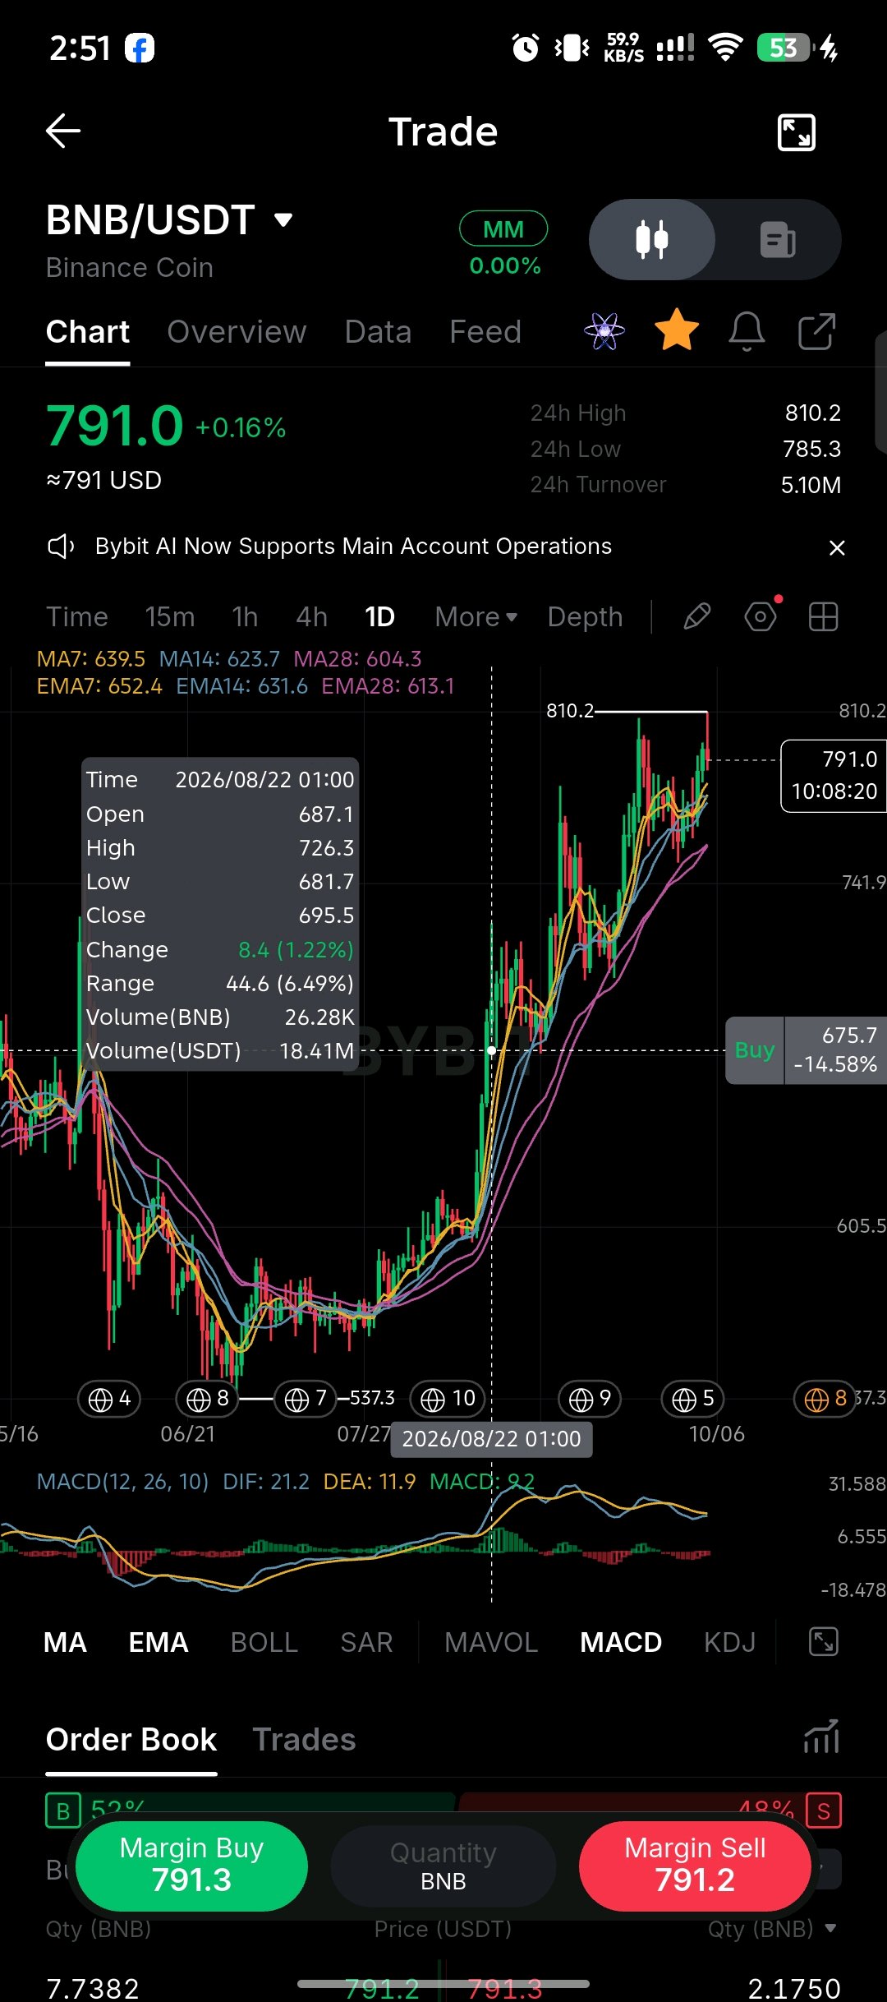Select the 15m chart interval

point(170,617)
